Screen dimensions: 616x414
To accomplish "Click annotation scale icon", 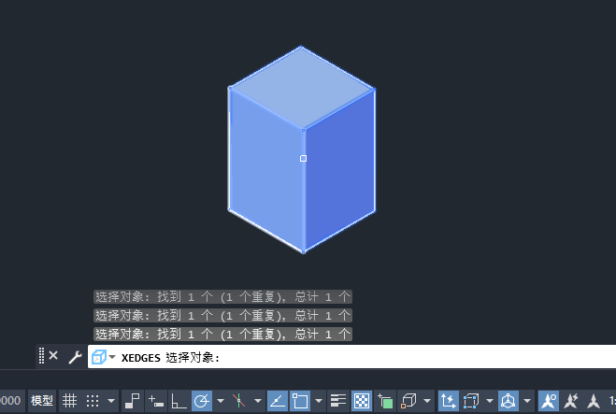I will point(594,401).
